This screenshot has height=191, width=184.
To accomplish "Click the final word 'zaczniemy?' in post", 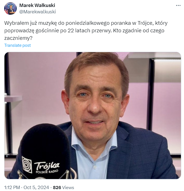I will 18,38.
